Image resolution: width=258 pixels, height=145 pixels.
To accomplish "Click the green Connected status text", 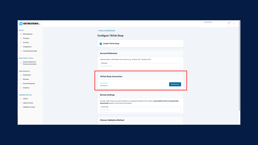I will tap(104, 83).
